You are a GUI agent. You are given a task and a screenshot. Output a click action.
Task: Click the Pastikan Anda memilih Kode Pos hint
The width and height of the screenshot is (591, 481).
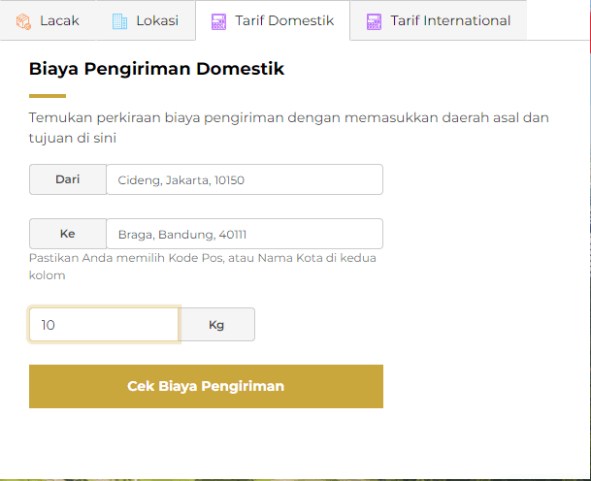click(x=203, y=267)
